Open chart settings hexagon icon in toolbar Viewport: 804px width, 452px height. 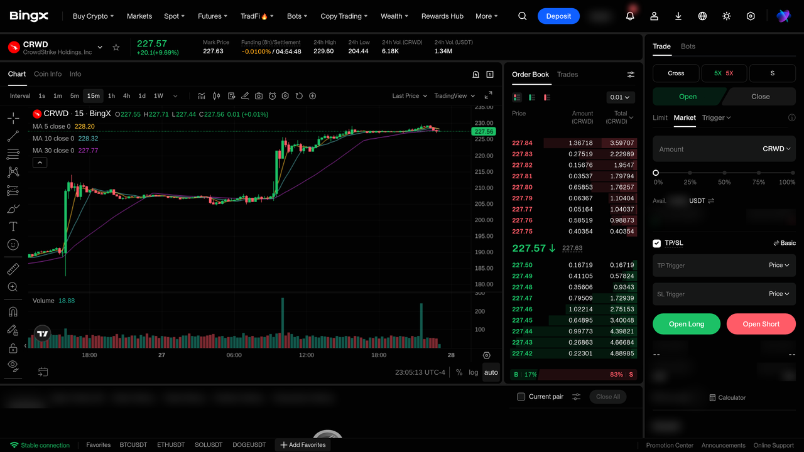coord(285,96)
